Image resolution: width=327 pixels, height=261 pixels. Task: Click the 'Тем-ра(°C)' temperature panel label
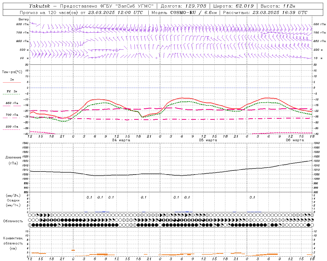point(12,72)
